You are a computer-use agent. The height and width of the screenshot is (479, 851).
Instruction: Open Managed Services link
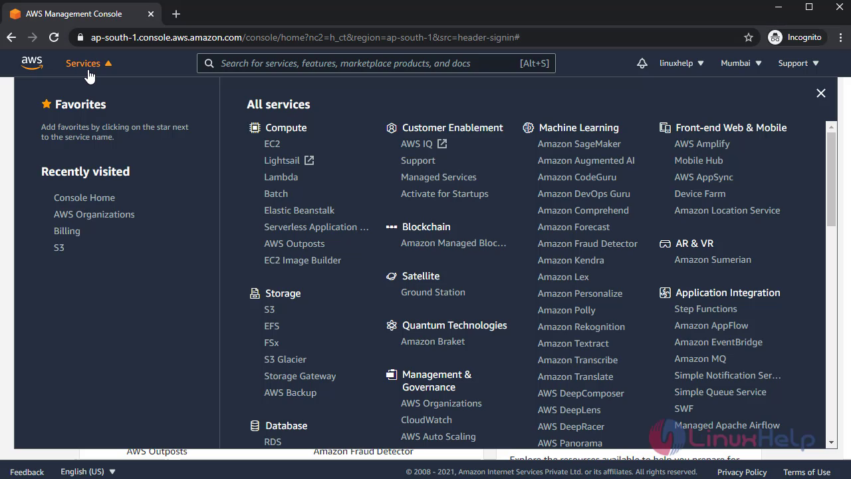pos(439,177)
